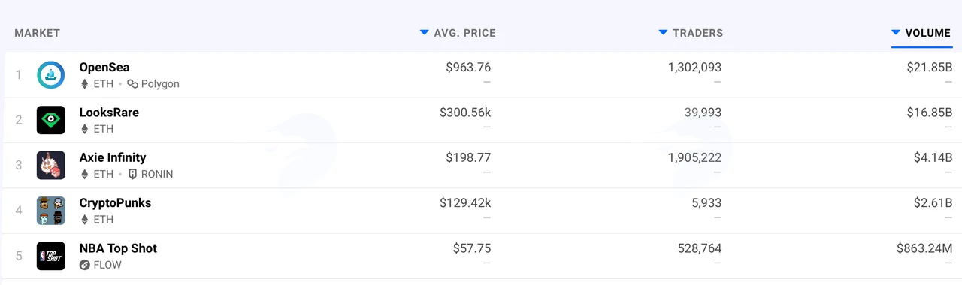Open the LooksRare market name link
The width and height of the screenshot is (962, 285).
[109, 112]
